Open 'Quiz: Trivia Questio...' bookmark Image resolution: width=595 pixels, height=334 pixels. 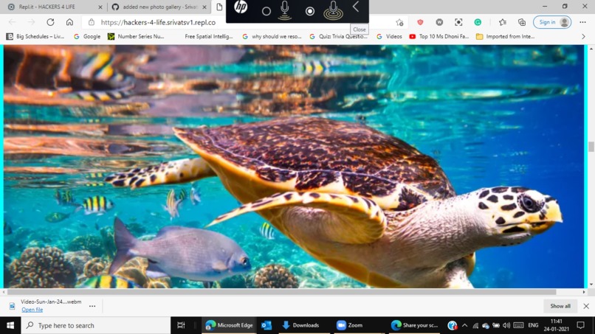339,36
